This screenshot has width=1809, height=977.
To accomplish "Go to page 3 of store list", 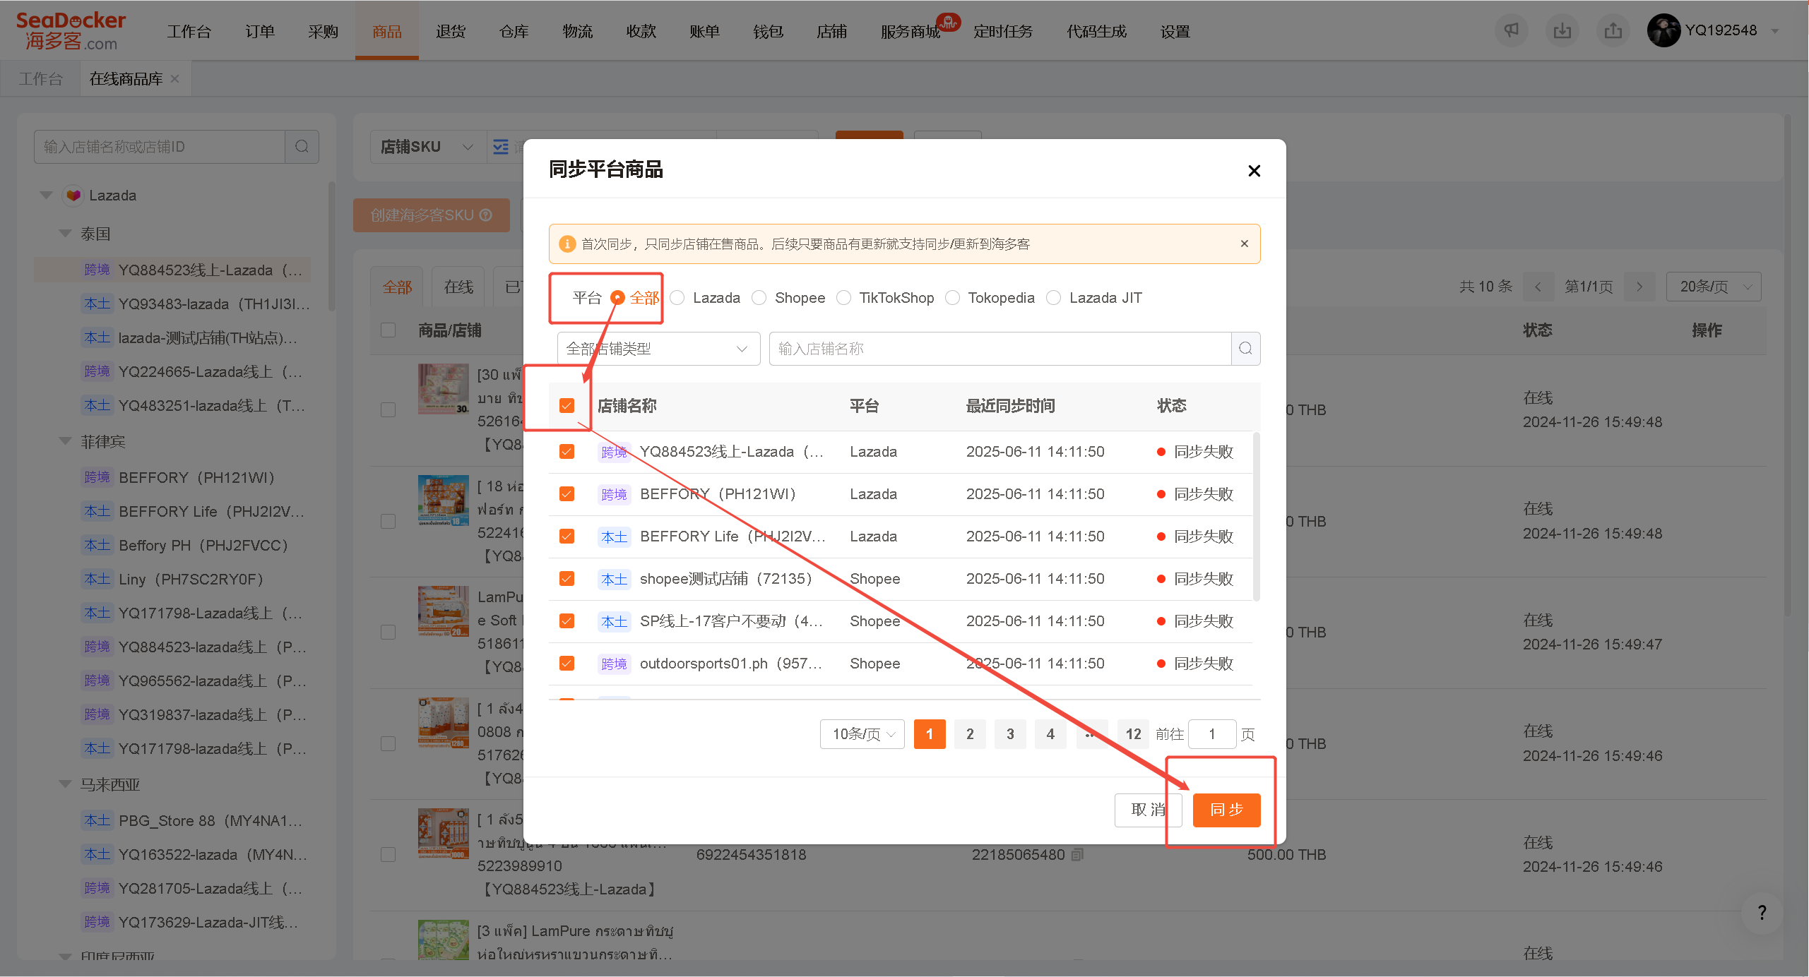I will (1010, 734).
